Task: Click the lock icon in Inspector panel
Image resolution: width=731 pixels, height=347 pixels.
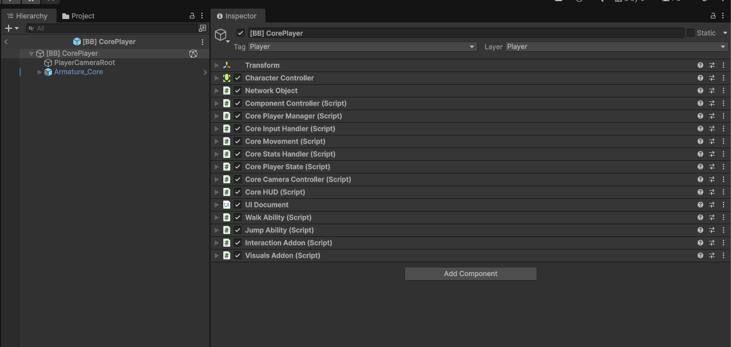Action: coord(713,16)
